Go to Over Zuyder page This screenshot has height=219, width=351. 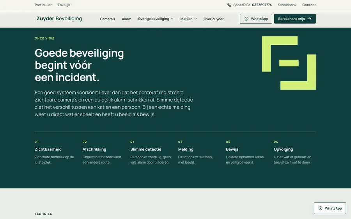(x=214, y=19)
